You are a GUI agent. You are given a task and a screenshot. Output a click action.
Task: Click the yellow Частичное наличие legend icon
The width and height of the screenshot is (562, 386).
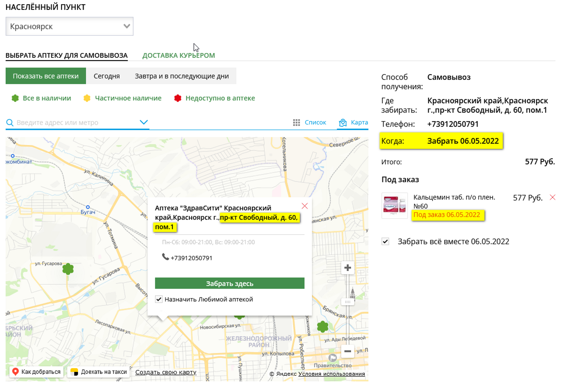pos(87,98)
